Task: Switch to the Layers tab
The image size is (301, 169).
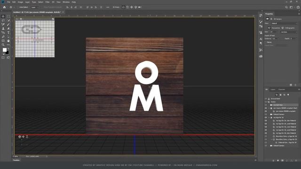Action: (273, 90)
